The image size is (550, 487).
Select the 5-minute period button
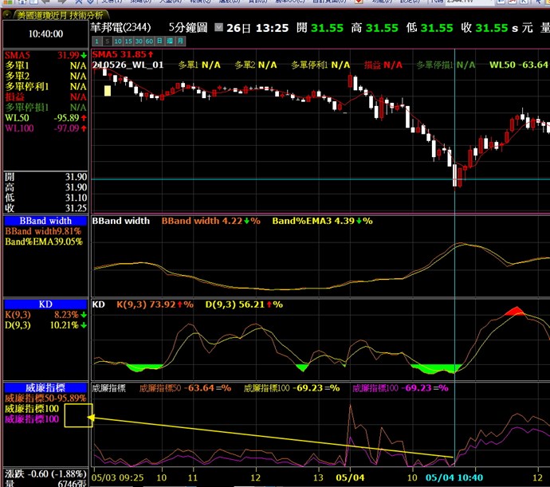click(x=106, y=41)
